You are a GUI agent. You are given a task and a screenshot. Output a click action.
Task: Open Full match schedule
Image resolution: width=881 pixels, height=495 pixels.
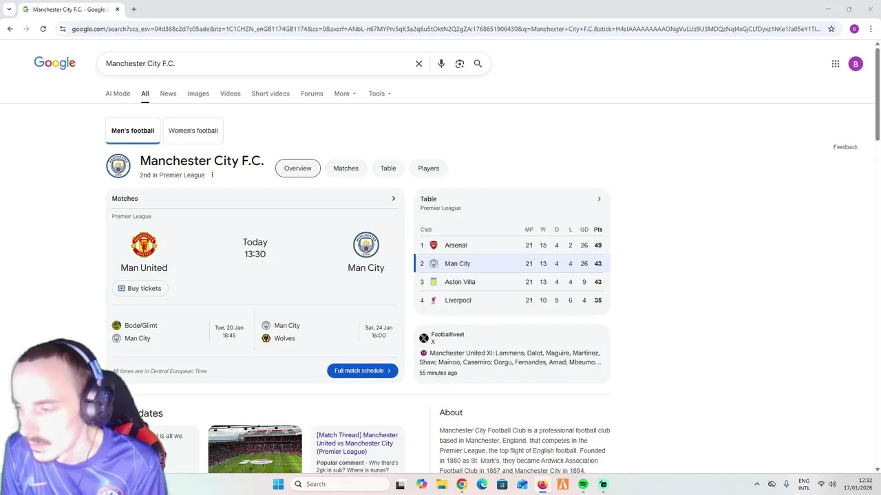tap(362, 371)
